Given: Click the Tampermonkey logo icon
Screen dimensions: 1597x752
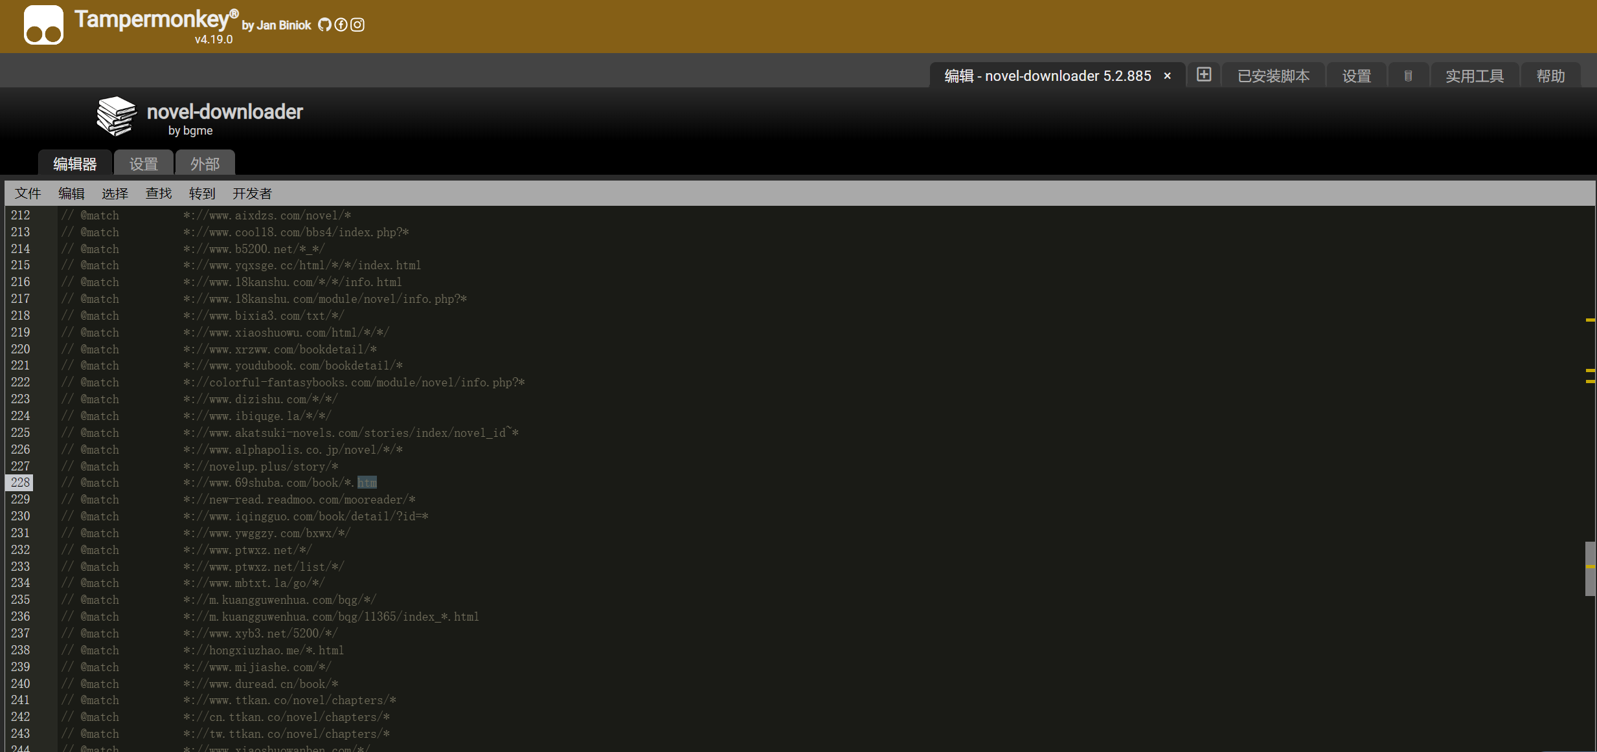Looking at the screenshot, I should 43,25.
